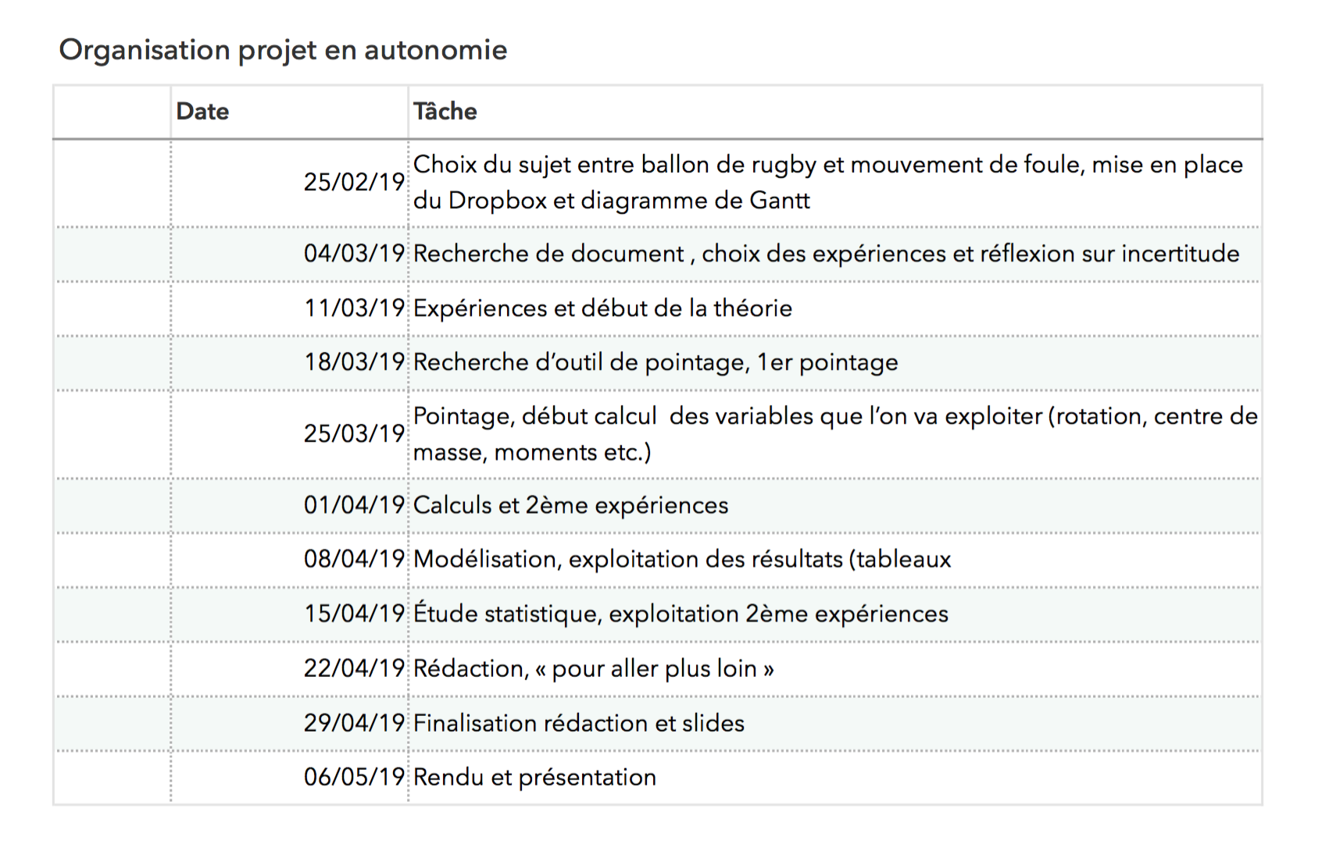Click the 'Calculs et 2ème expériences' cell
This screenshot has width=1336, height=851.
click(570, 505)
